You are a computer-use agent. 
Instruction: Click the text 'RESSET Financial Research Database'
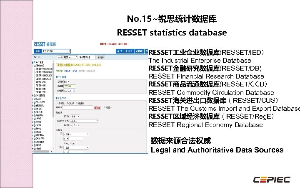[x=206, y=76]
